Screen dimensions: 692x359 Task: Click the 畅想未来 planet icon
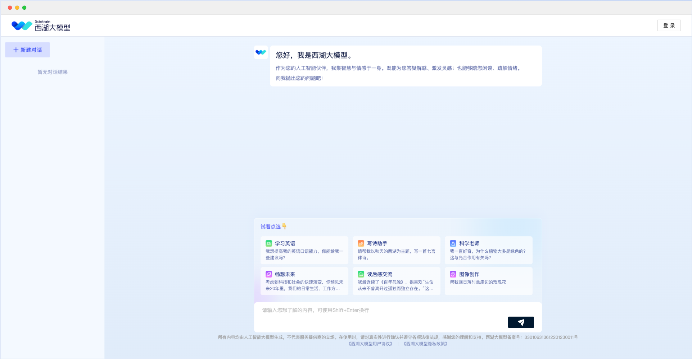[269, 274]
